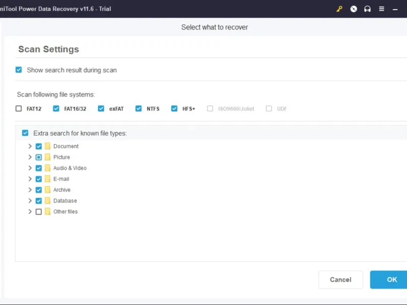Click the Document folder icon
This screenshot has height=305, width=407.
(47, 146)
